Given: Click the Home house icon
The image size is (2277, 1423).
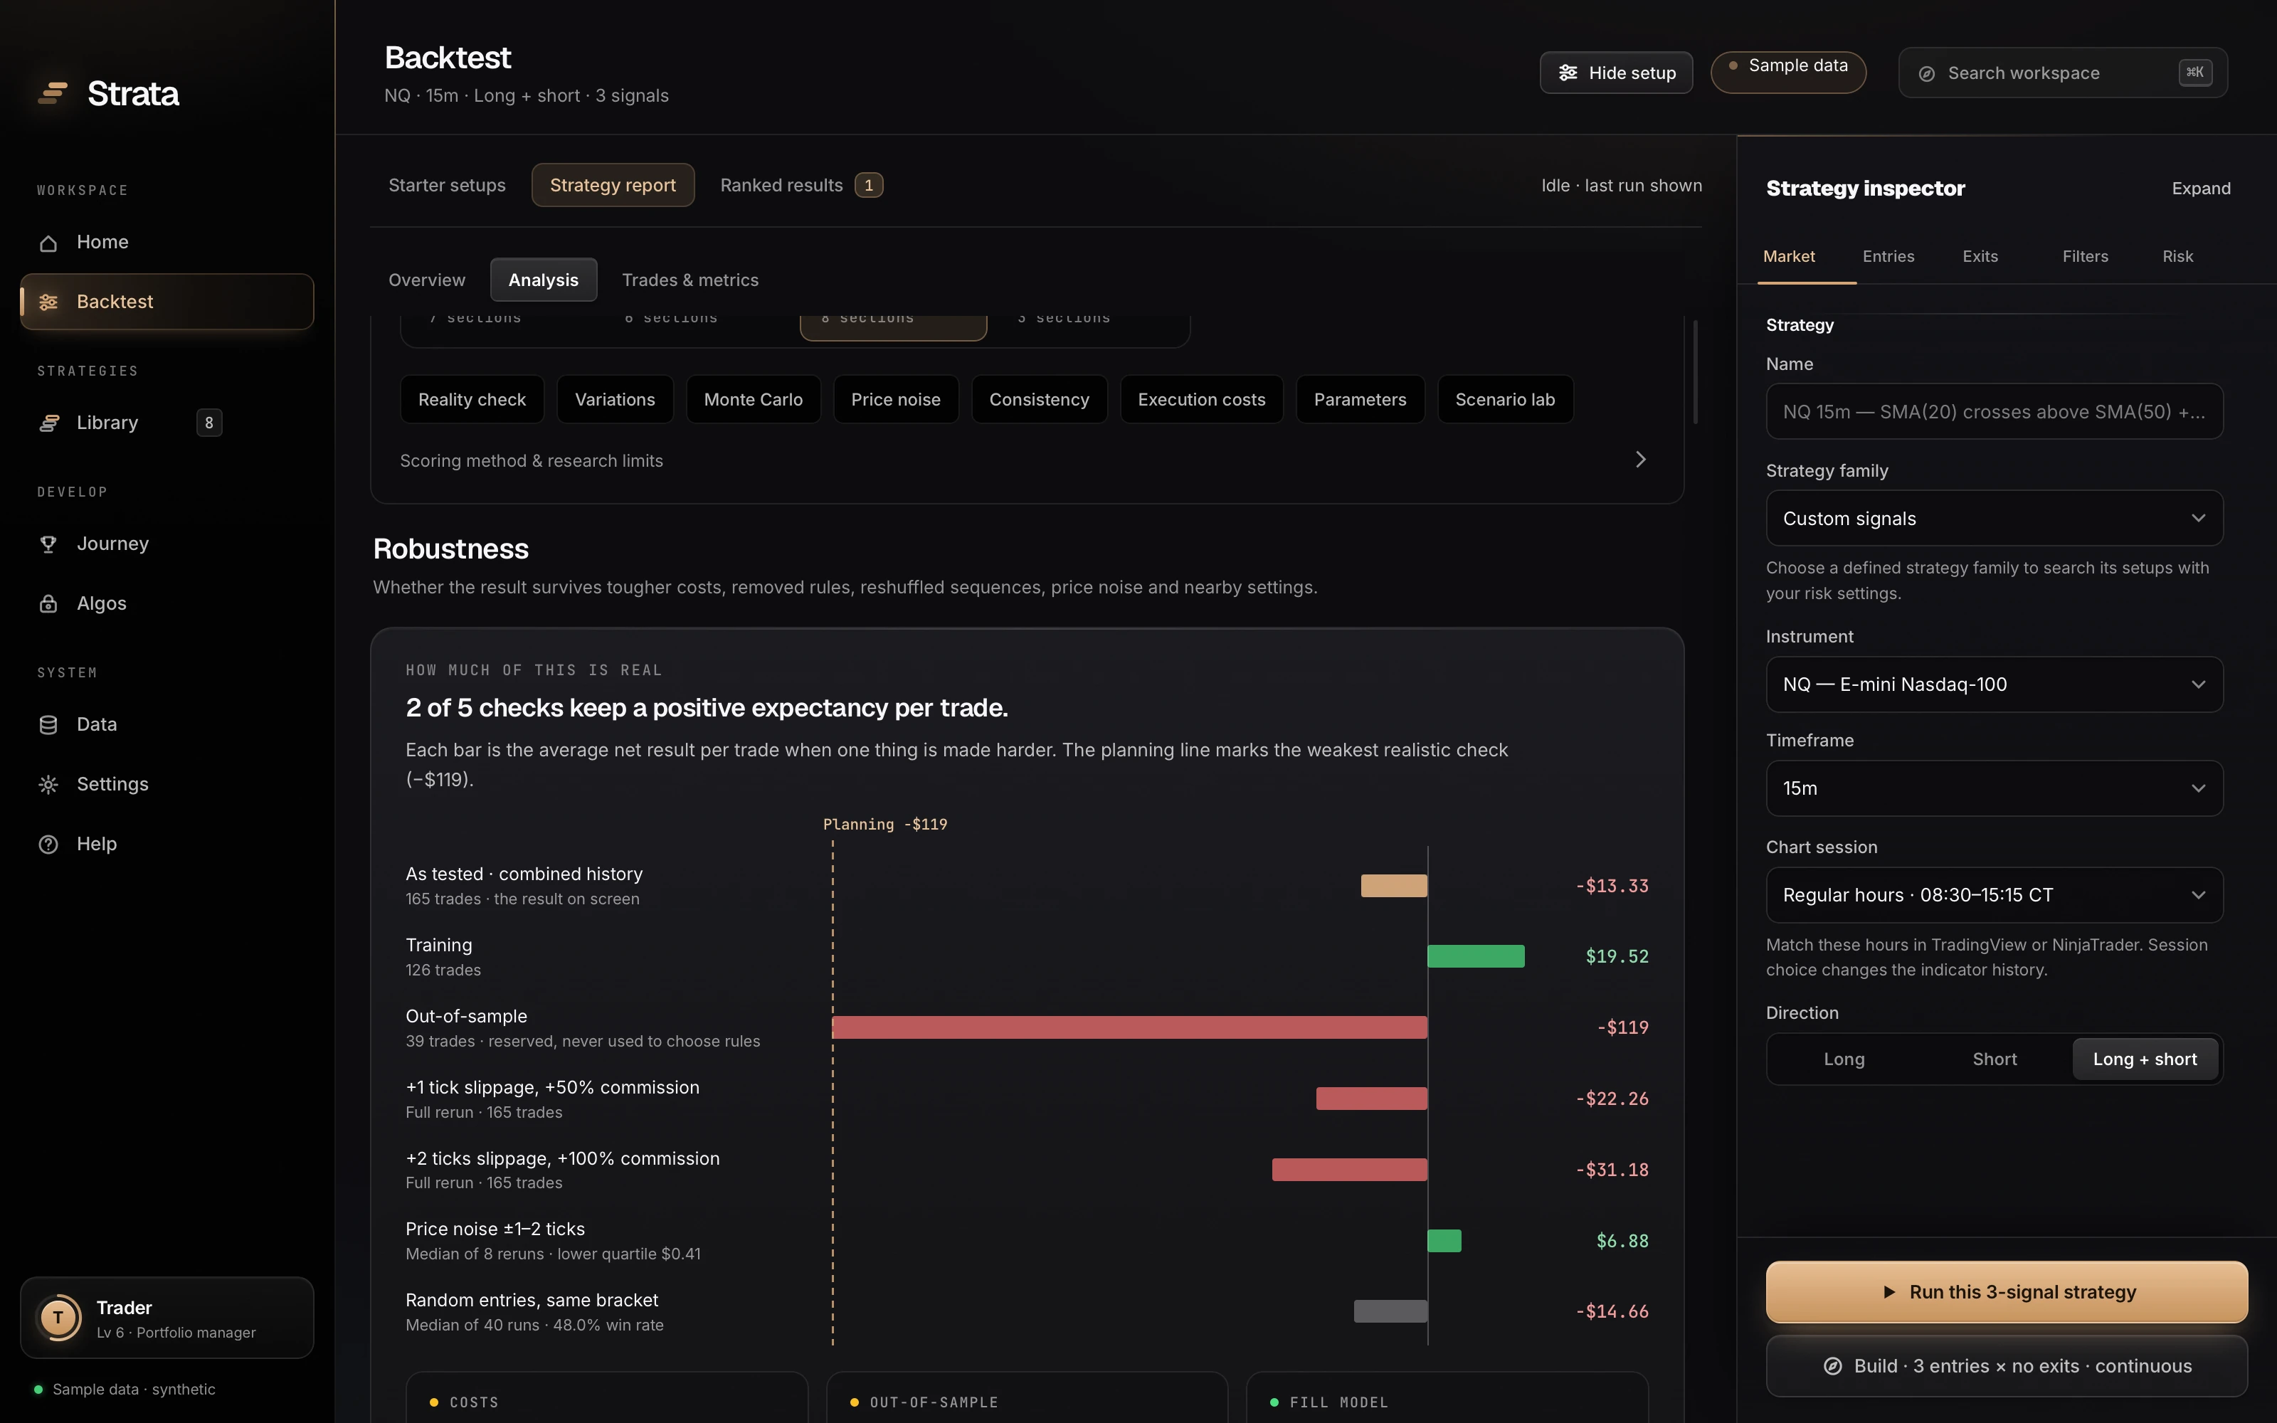Looking at the screenshot, I should (49, 243).
